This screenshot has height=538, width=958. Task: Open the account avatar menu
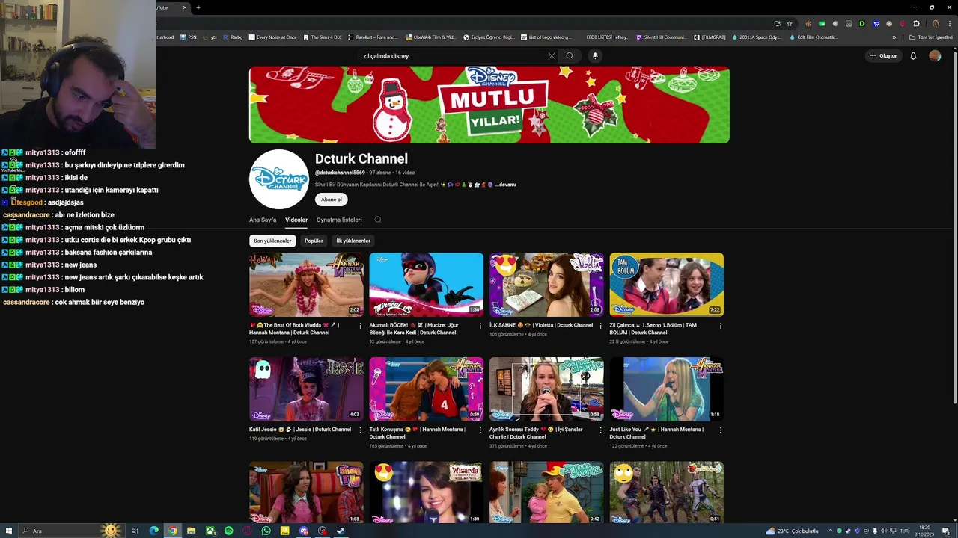tap(935, 56)
